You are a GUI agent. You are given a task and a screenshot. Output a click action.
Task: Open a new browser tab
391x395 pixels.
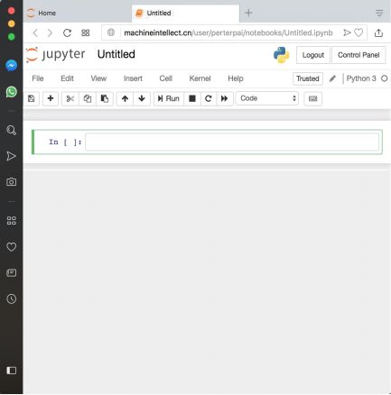click(x=248, y=13)
